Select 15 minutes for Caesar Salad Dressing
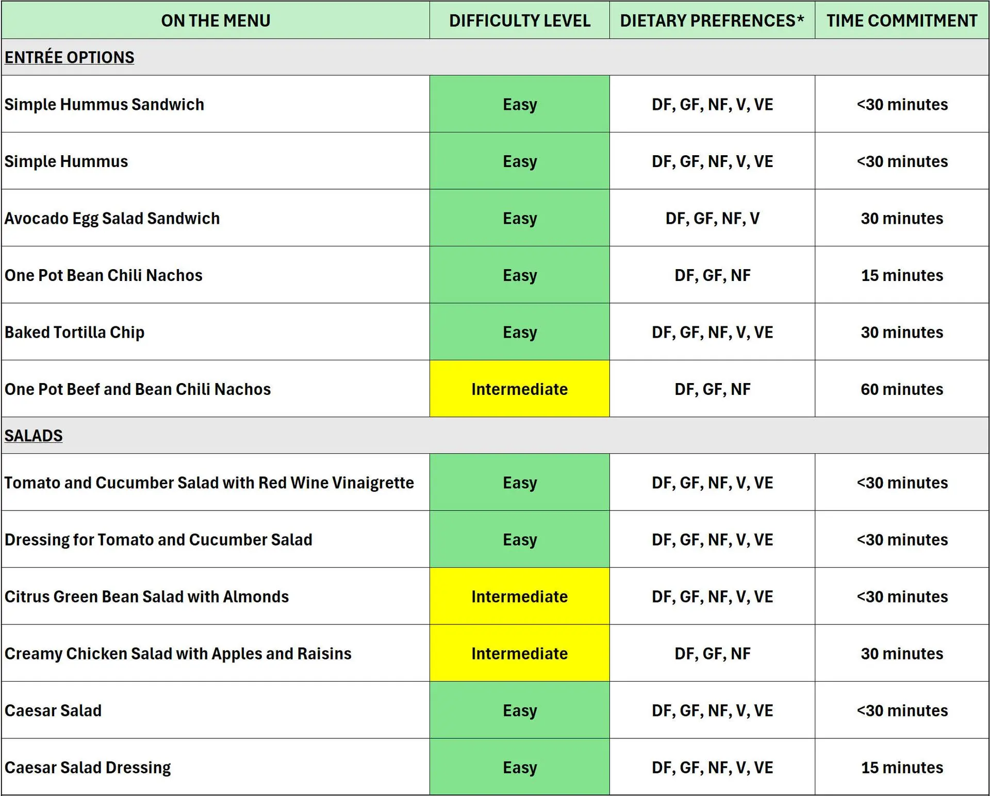Image resolution: width=990 pixels, height=796 pixels. pos(902,767)
